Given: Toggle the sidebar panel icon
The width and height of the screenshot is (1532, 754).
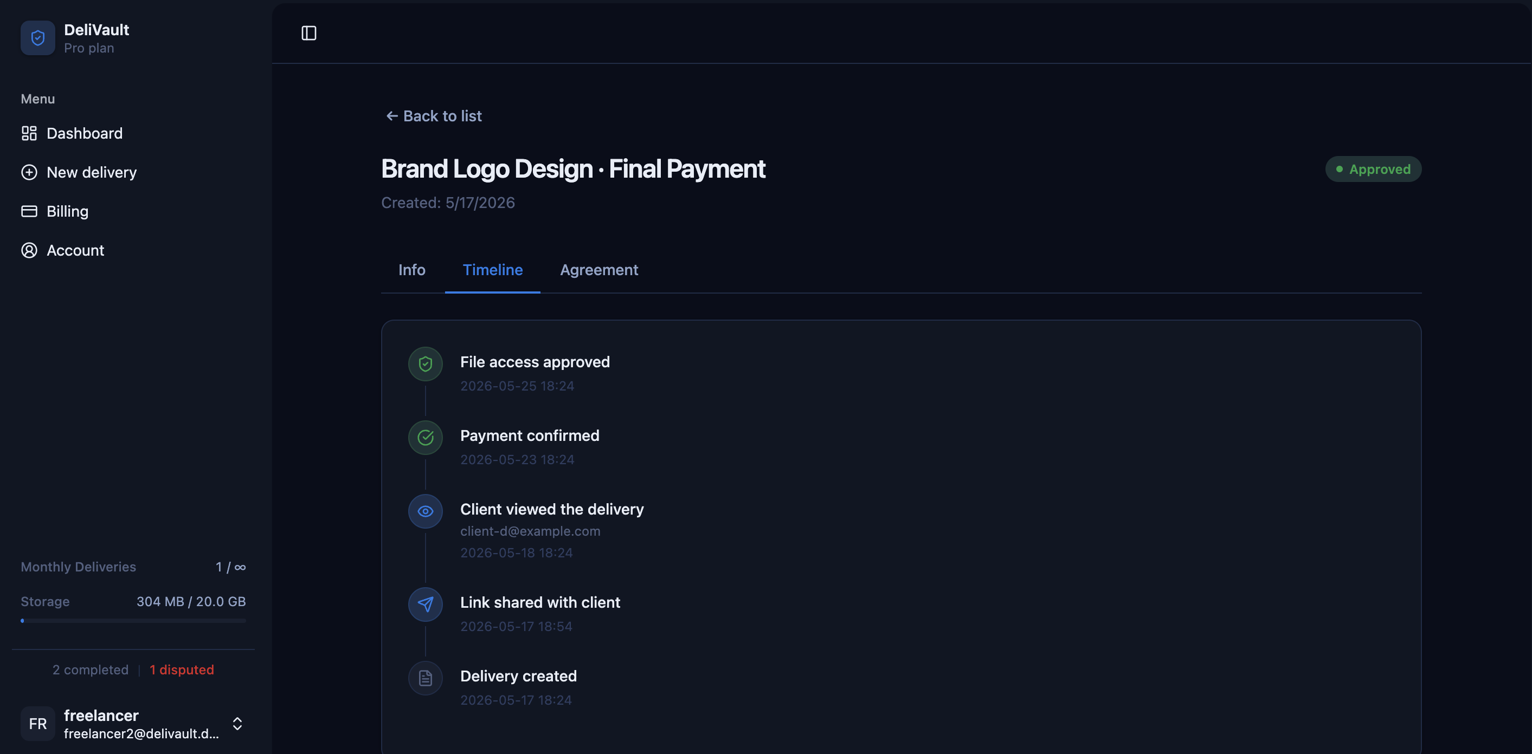Looking at the screenshot, I should (308, 33).
